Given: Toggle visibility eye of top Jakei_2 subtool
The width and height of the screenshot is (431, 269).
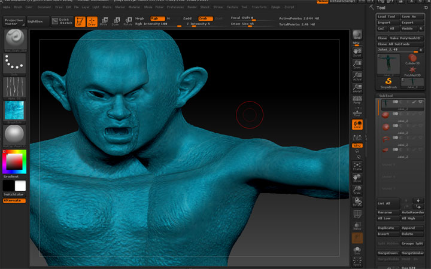Looking at the screenshot, I should click(421, 102).
